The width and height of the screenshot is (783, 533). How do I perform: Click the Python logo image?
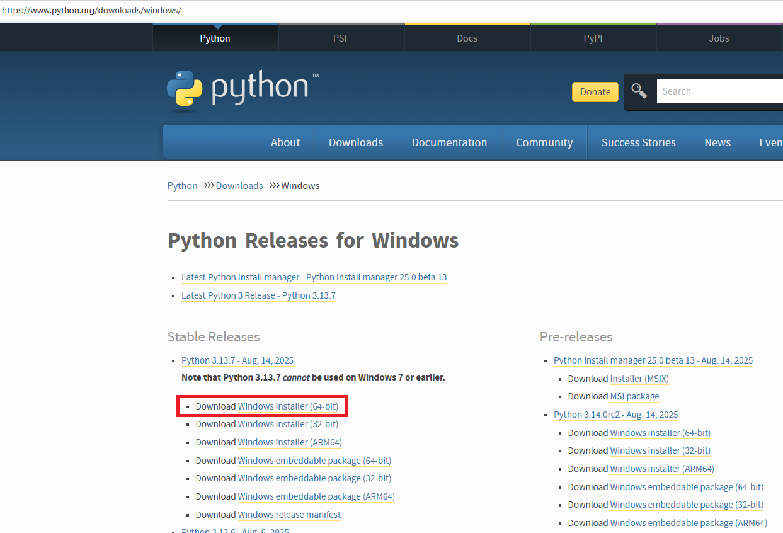pyautogui.click(x=243, y=91)
